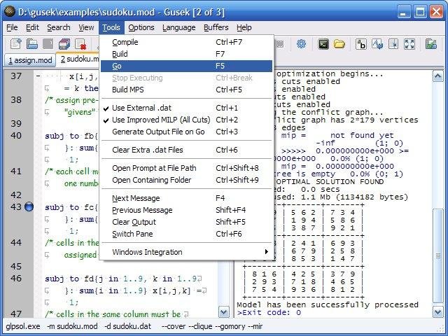
Task: Click 'Model has been successfully processed' line
Action: 328,304
